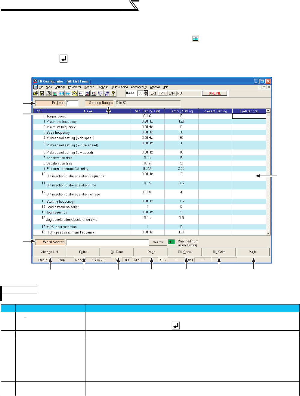Click the Save floppy disk icon
Viewport: 300px width, 396px height.
pyautogui.click(x=42, y=93)
